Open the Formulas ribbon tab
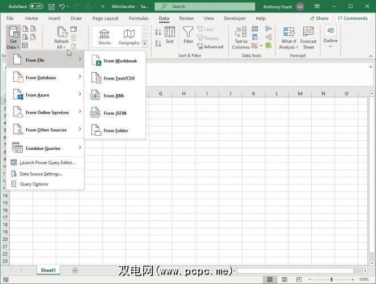The height and width of the screenshot is (284, 376). (139, 18)
